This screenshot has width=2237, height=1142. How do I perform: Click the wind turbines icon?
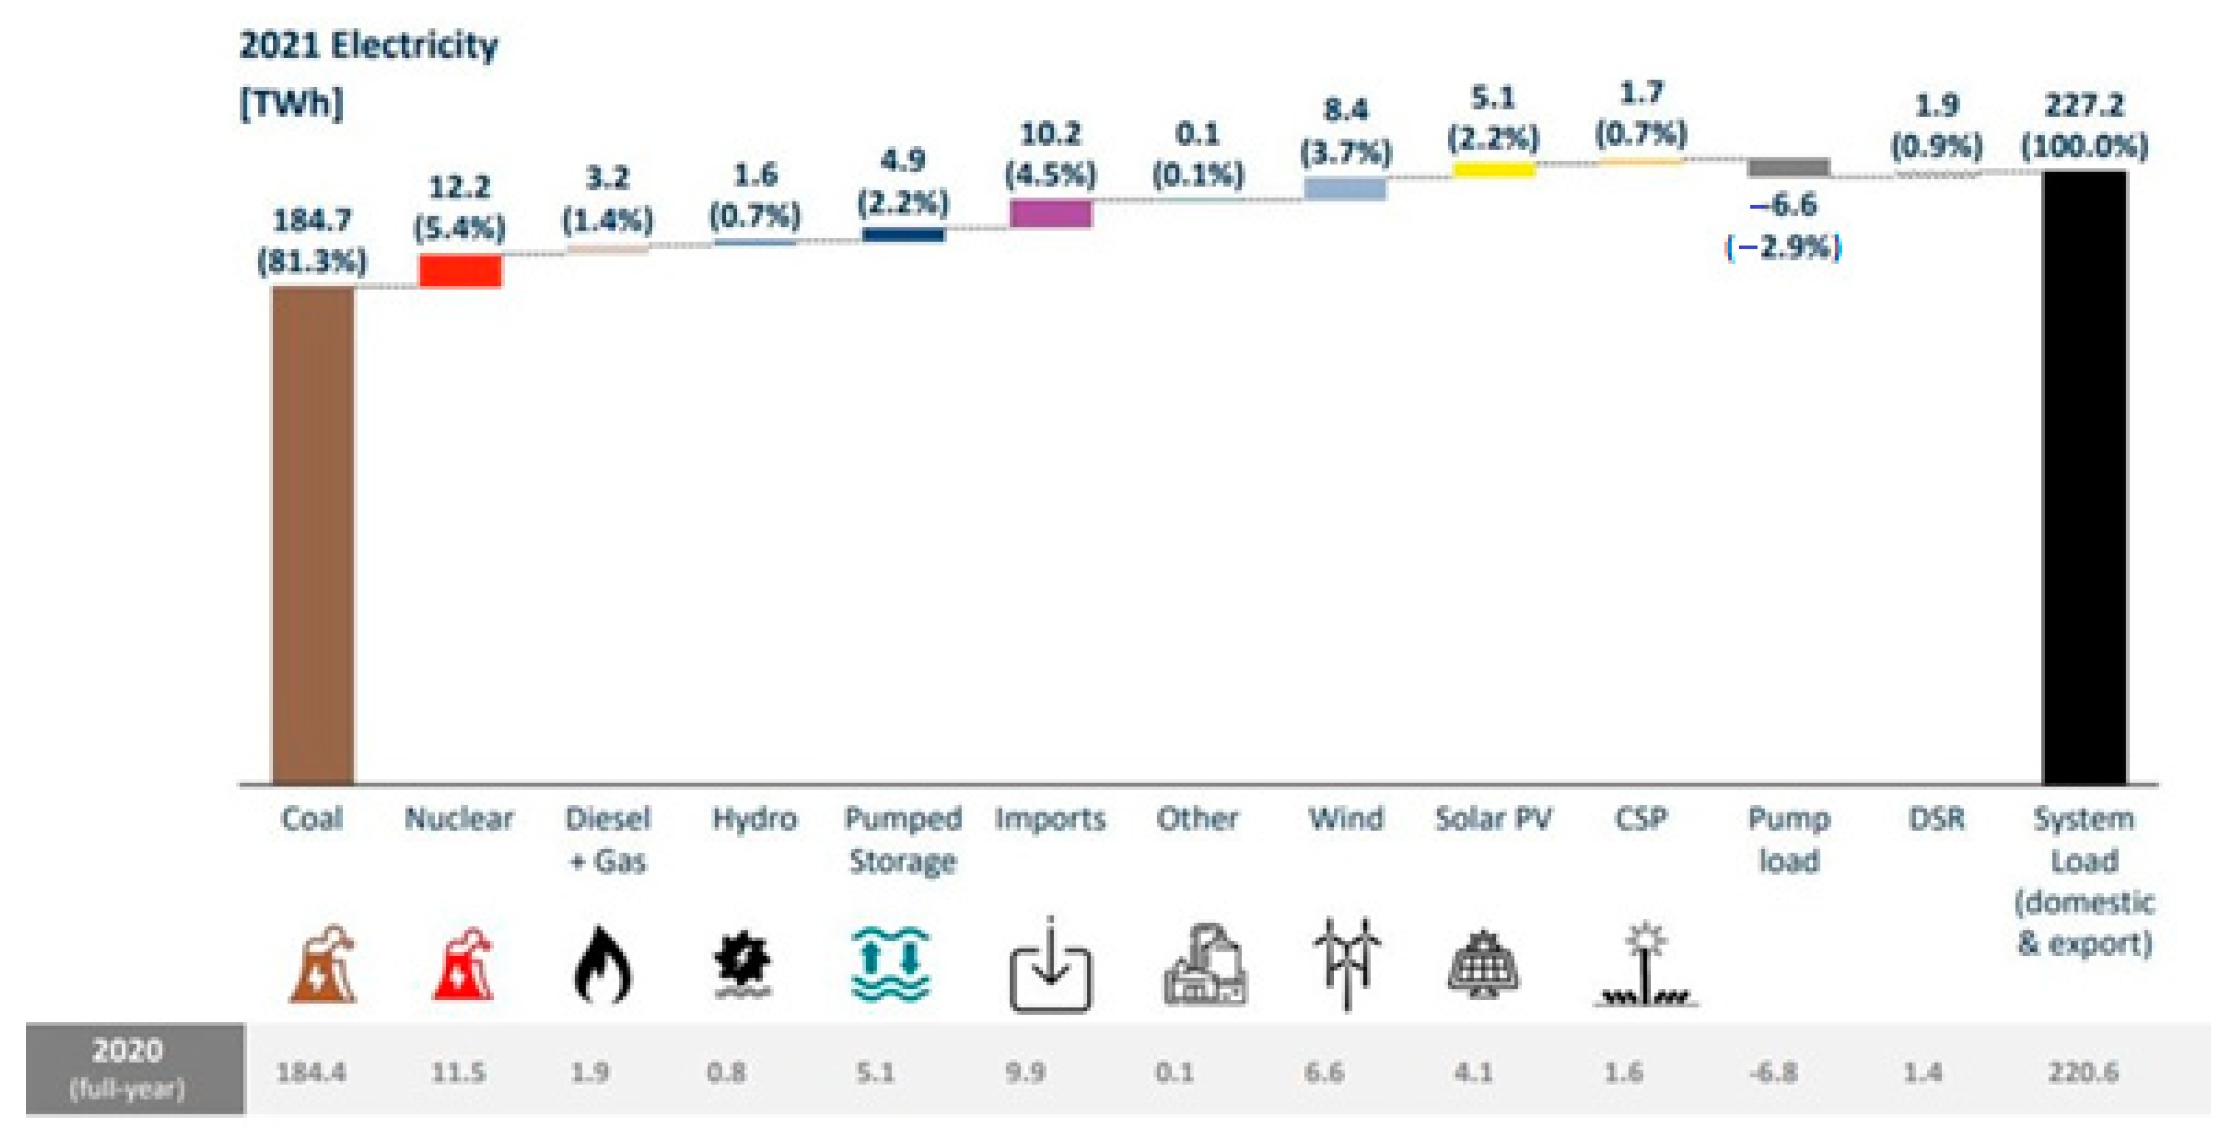click(1346, 964)
